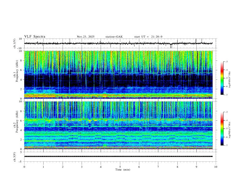Image resolution: width=243 pixels, height=187 pixels.
Task: Click the "-3" value on ch.1 color bar
Action: 226,61
